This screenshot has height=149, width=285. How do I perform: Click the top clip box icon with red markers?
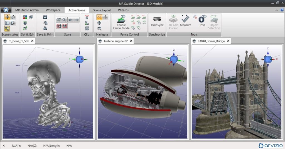click(87, 17)
